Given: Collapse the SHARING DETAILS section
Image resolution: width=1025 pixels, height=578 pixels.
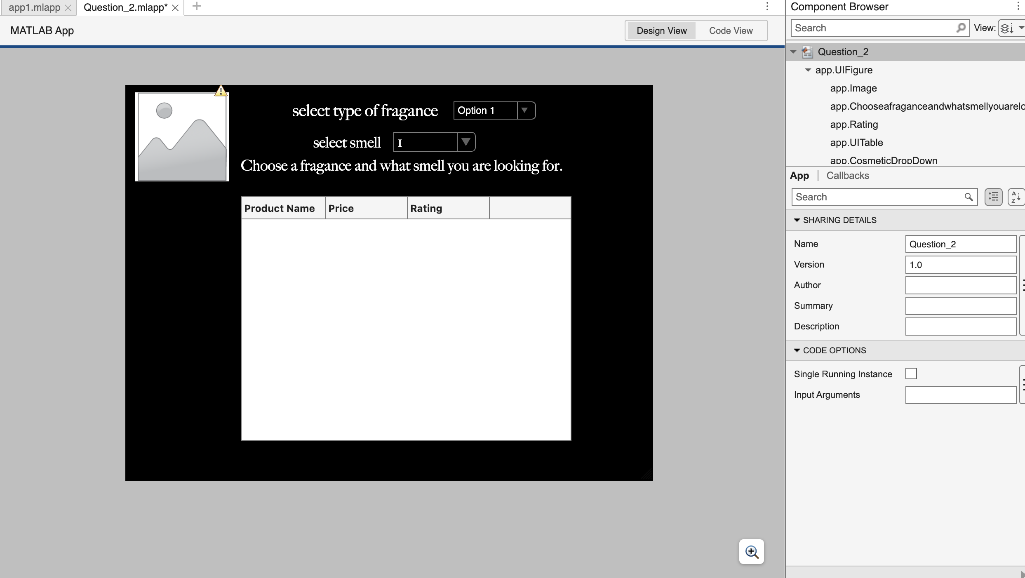Looking at the screenshot, I should tap(797, 220).
